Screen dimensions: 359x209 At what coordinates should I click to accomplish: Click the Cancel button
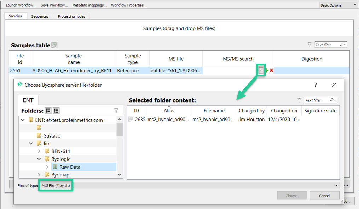click(x=324, y=196)
